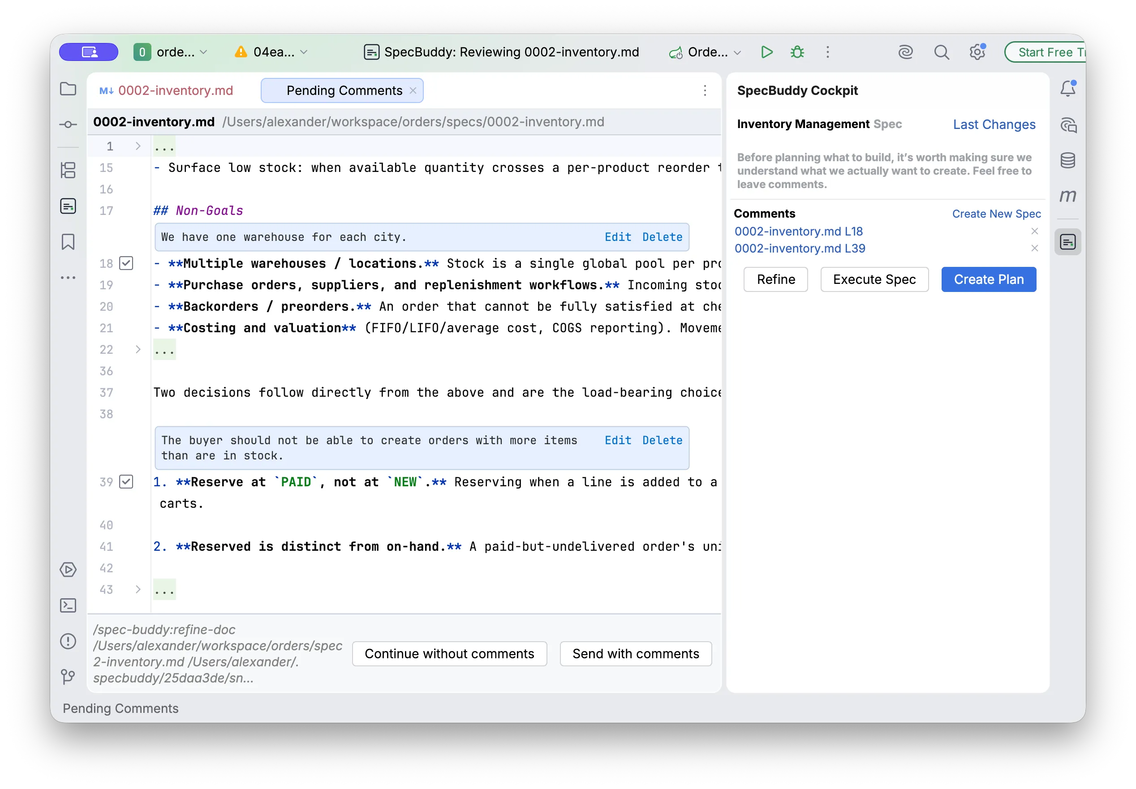
Task: Click the Refine button
Action: coord(775,279)
